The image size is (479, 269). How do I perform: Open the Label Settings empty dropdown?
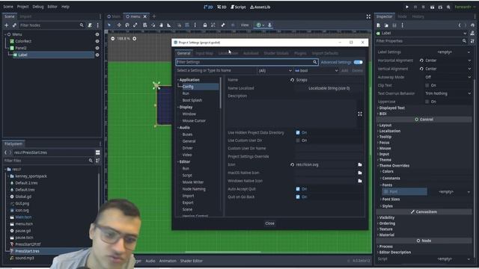coord(448,52)
